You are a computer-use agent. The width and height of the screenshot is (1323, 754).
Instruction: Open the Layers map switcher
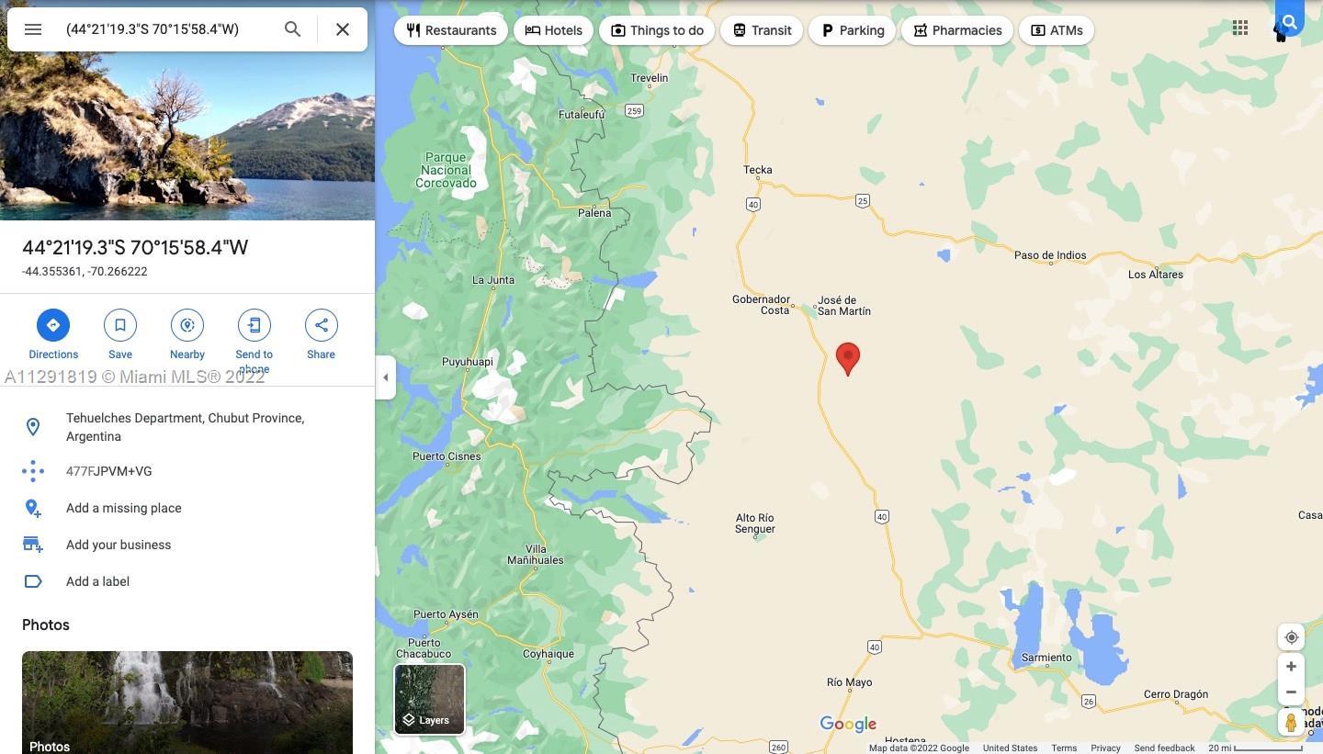[x=430, y=700]
